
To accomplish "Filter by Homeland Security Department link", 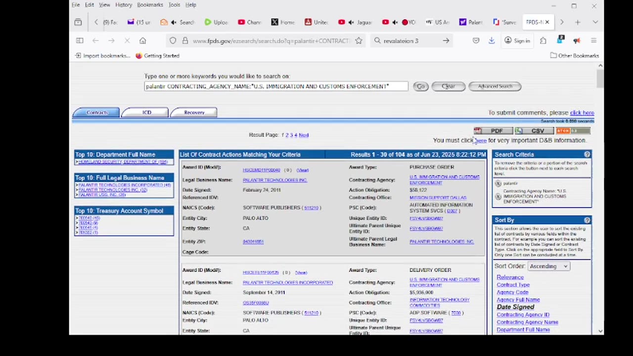I will coord(123,162).
